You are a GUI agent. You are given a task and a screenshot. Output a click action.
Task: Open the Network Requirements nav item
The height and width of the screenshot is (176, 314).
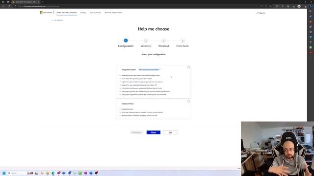click(x=113, y=13)
